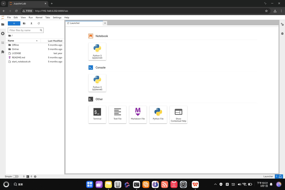Image resolution: width=285 pixels, height=190 pixels.
Task: Click the blue plus new launcher button
Action: point(14,23)
